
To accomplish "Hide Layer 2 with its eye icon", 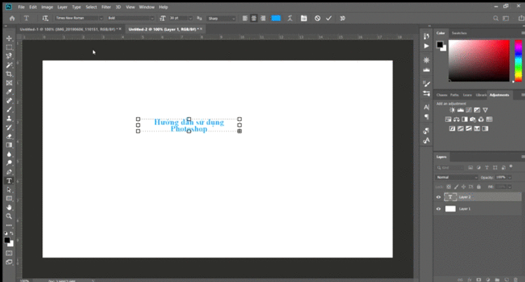I will [x=438, y=197].
